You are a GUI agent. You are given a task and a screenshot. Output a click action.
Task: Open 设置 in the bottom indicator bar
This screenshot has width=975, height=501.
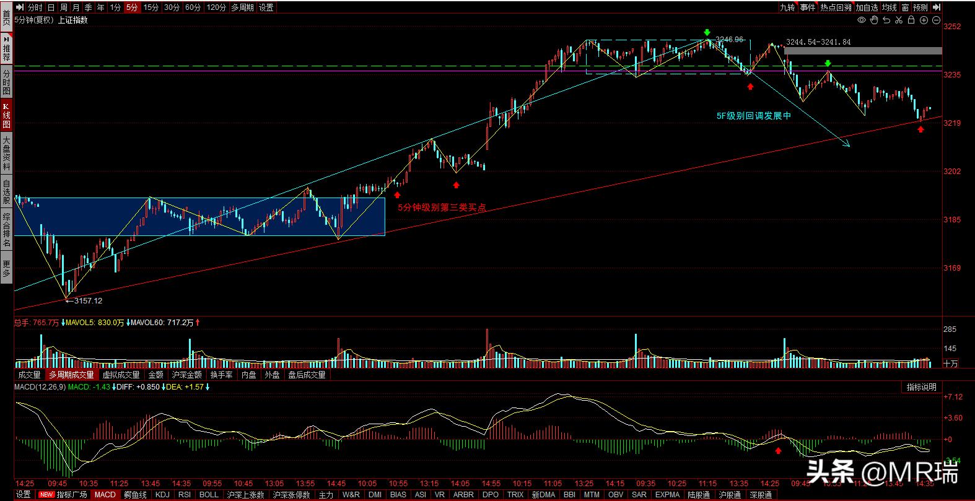pyautogui.click(x=24, y=495)
